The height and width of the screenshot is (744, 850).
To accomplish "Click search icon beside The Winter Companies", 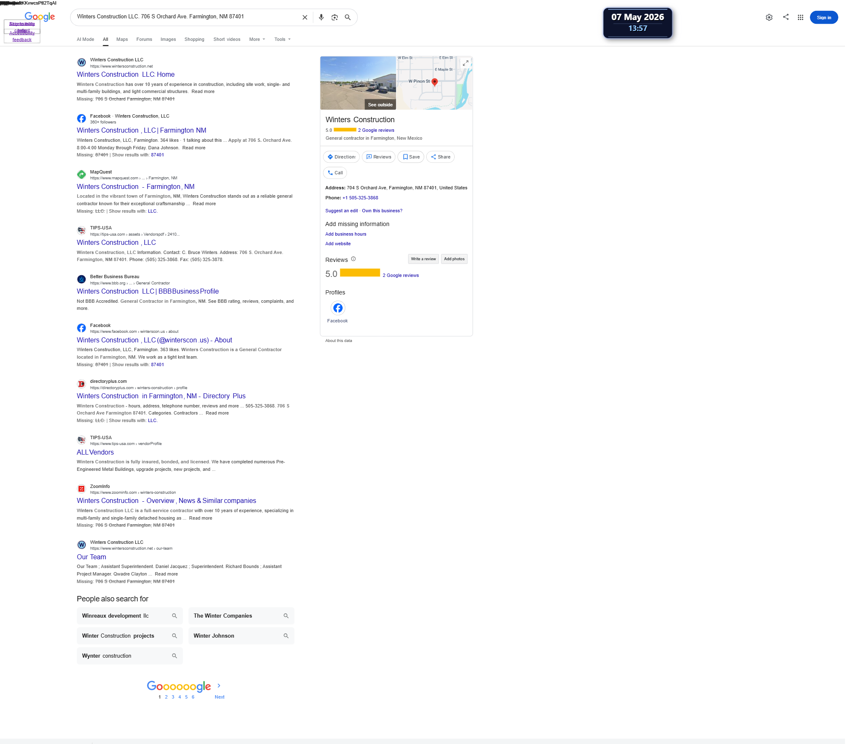I will pyautogui.click(x=286, y=616).
